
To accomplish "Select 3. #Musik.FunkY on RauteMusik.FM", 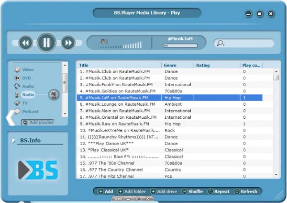I will 169,85.
